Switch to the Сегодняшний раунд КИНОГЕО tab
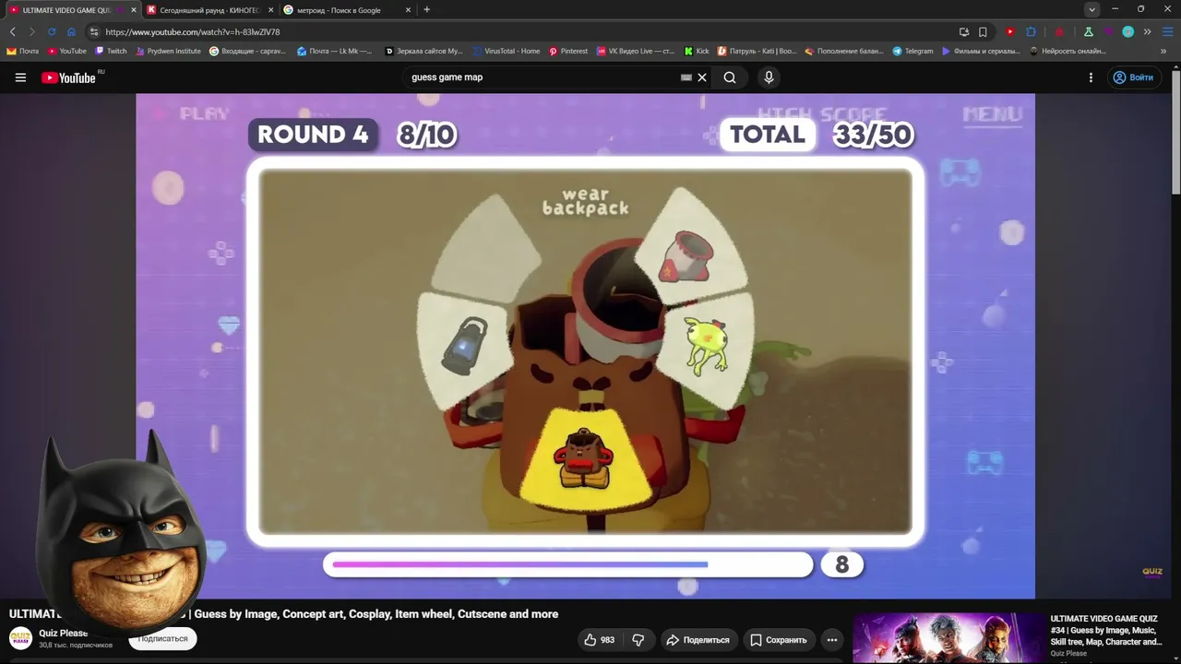The width and height of the screenshot is (1181, 664). [x=209, y=10]
